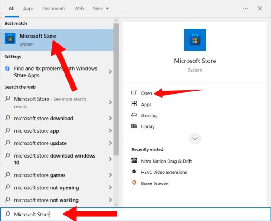Expand arrow for Microsoft Store web results
The height and width of the screenshot is (221, 271).
click(x=110, y=102)
